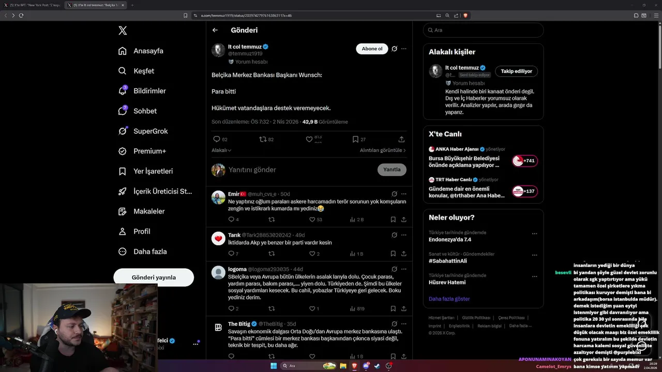Click Gönderi yayınla button
The image size is (662, 372).
point(154,277)
